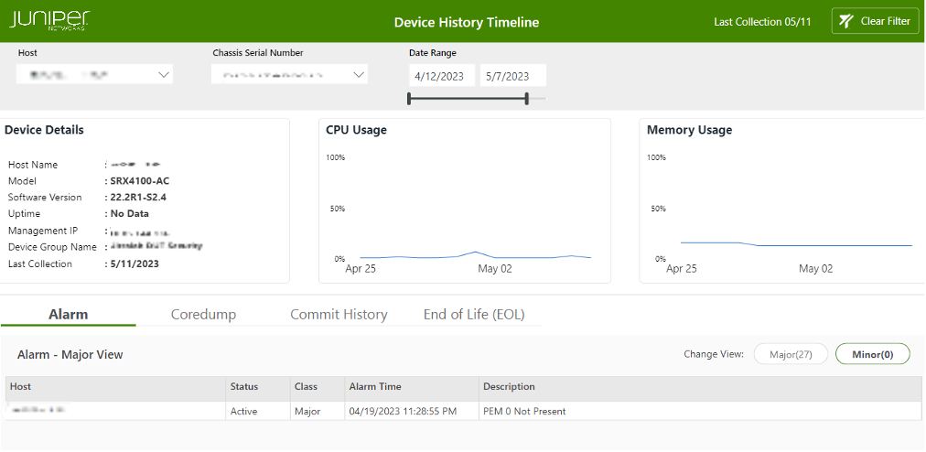Click the CPU Usage line chart
This screenshot has width=926, height=452.
(x=476, y=256)
